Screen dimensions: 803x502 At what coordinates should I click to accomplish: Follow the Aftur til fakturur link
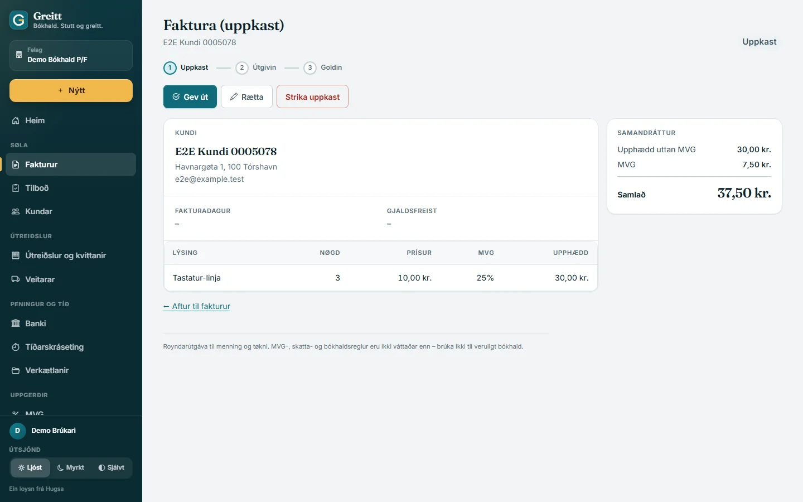(197, 306)
